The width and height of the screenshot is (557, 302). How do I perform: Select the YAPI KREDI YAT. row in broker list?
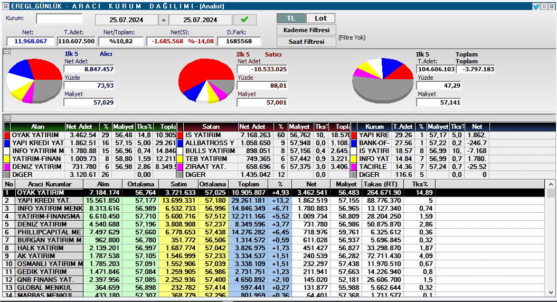(x=273, y=201)
